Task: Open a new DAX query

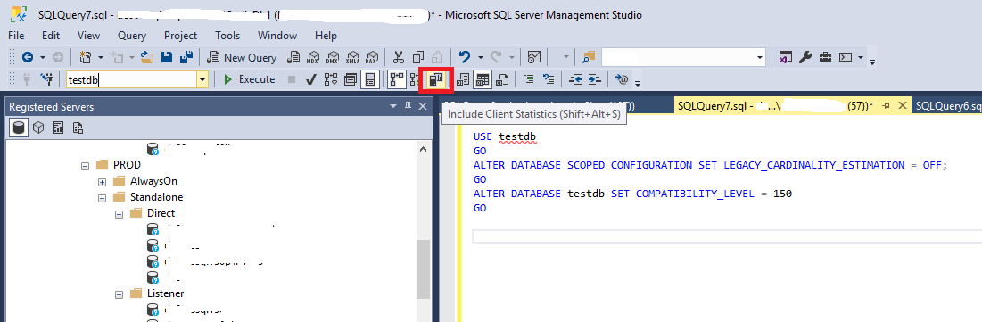Action: pos(373,57)
